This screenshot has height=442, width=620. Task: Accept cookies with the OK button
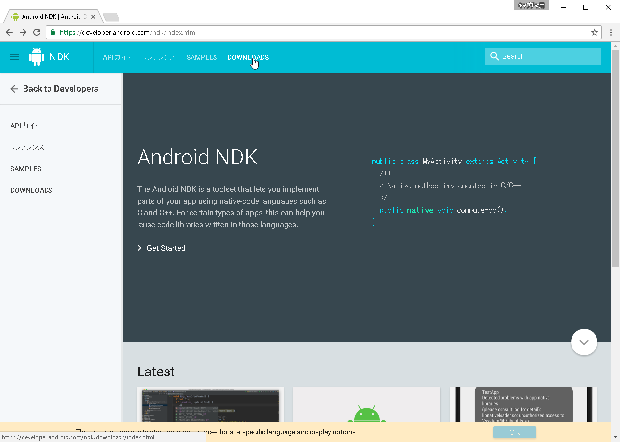pos(515,432)
